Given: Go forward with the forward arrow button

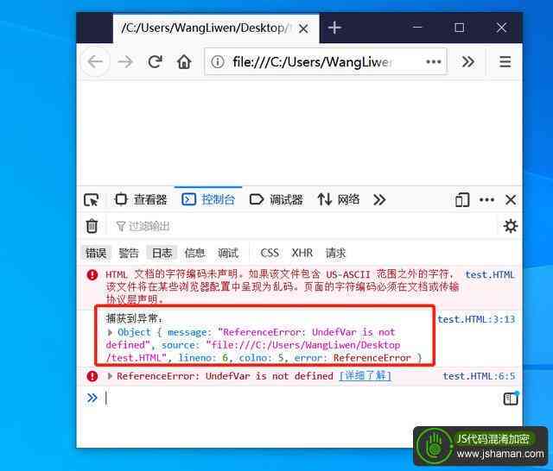Looking at the screenshot, I should [x=125, y=62].
